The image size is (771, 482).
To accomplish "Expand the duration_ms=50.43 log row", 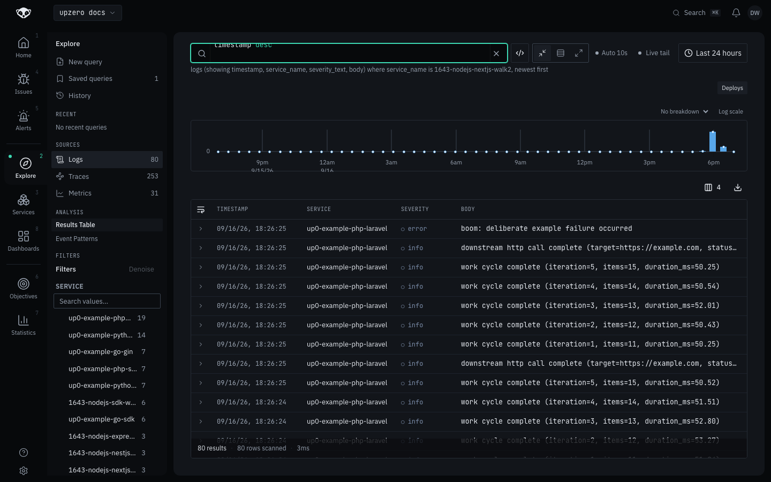I will coord(201,325).
